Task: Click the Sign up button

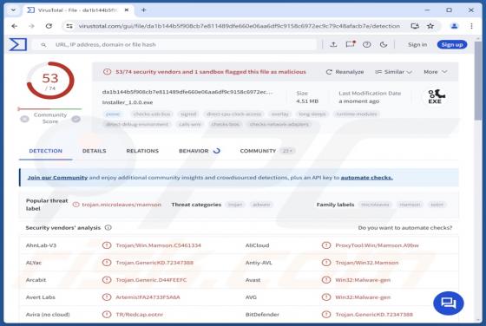Action: coord(452,44)
